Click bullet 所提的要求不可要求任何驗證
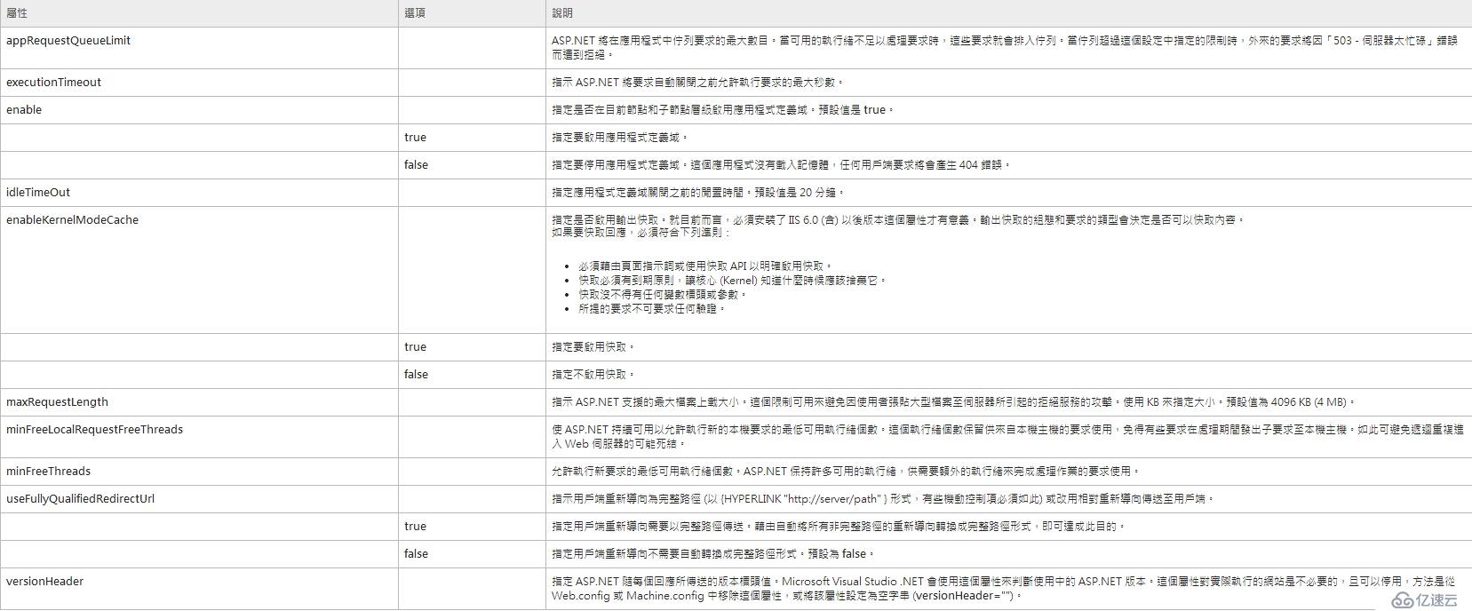The image size is (1472, 611). pos(652,309)
